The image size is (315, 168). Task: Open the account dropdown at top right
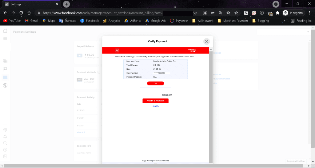(283, 32)
